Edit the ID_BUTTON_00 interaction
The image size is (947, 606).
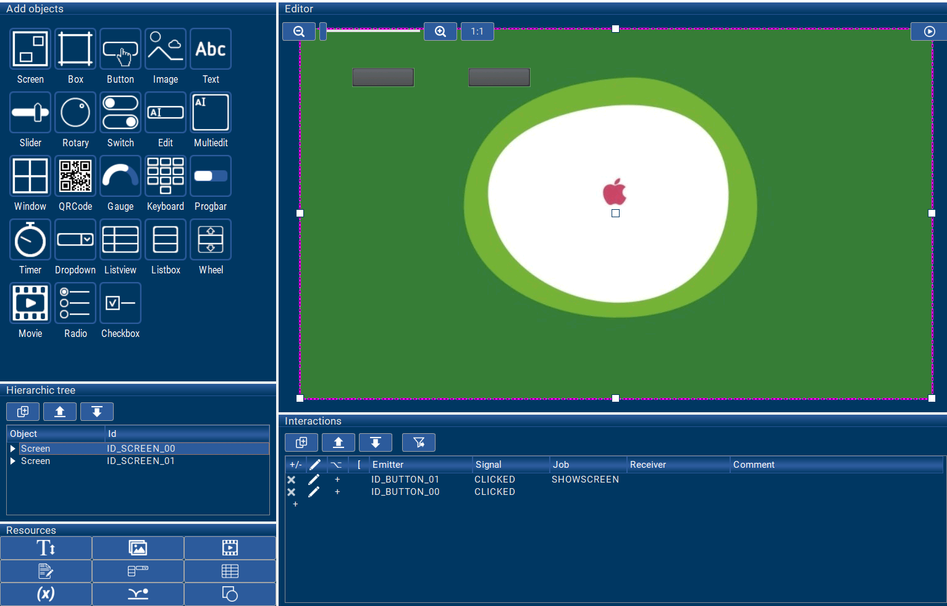click(x=314, y=492)
